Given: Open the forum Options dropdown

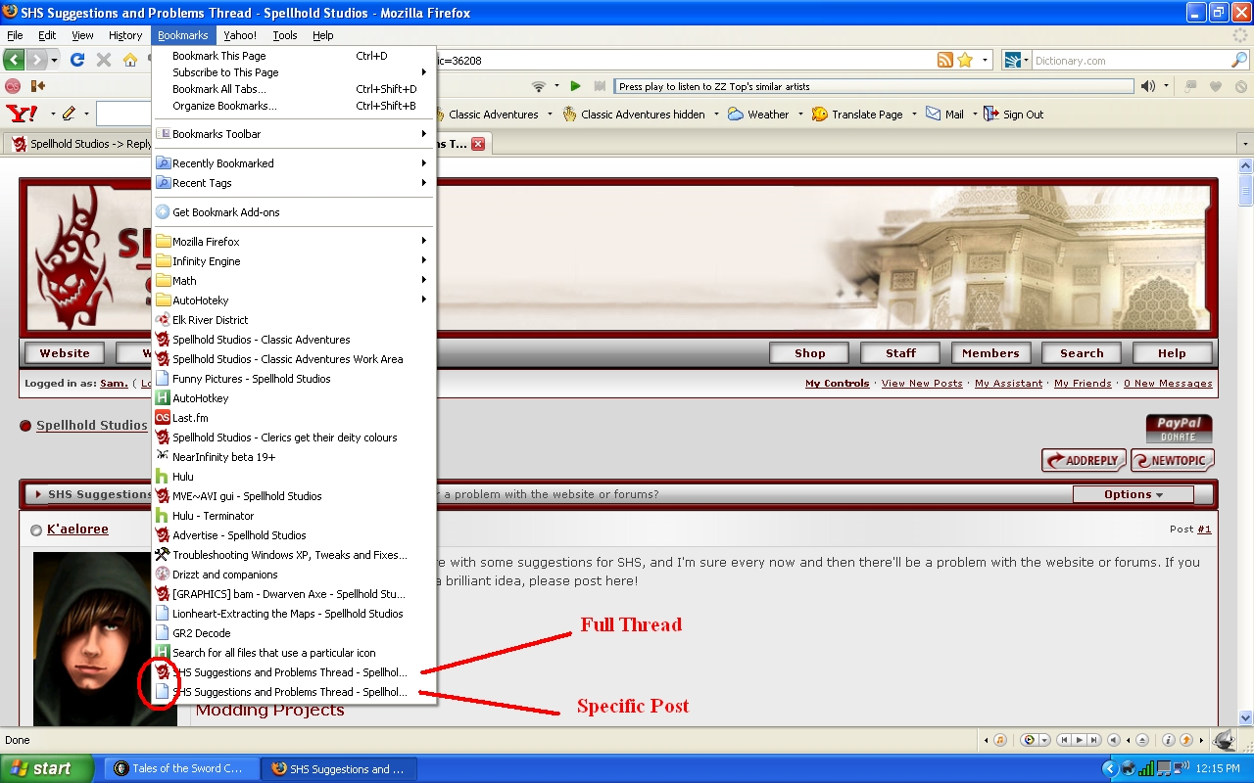Looking at the screenshot, I should pyautogui.click(x=1133, y=494).
